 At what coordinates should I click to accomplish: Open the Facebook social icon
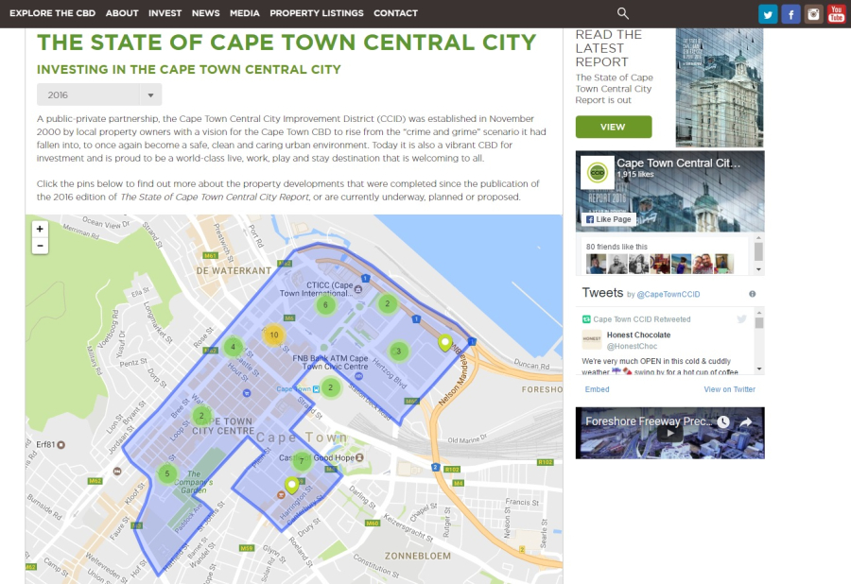pyautogui.click(x=790, y=14)
